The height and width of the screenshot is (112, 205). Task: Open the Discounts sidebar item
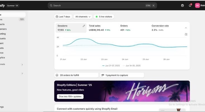(13, 38)
